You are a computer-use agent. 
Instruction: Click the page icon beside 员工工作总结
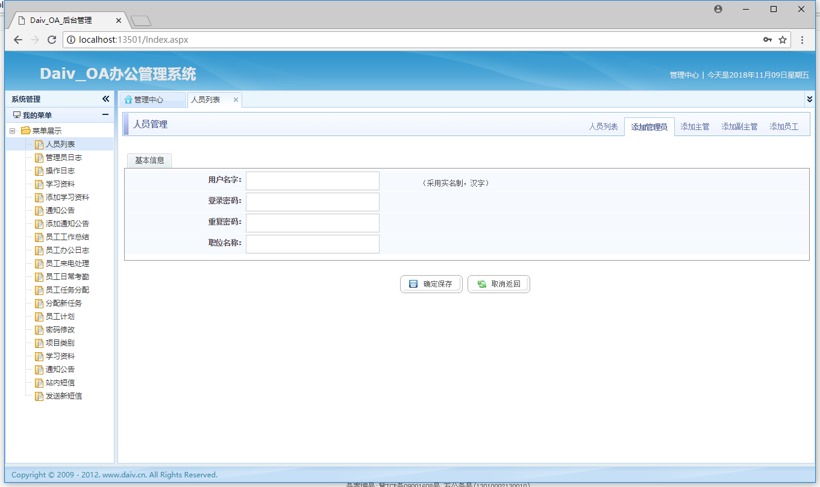(39, 237)
